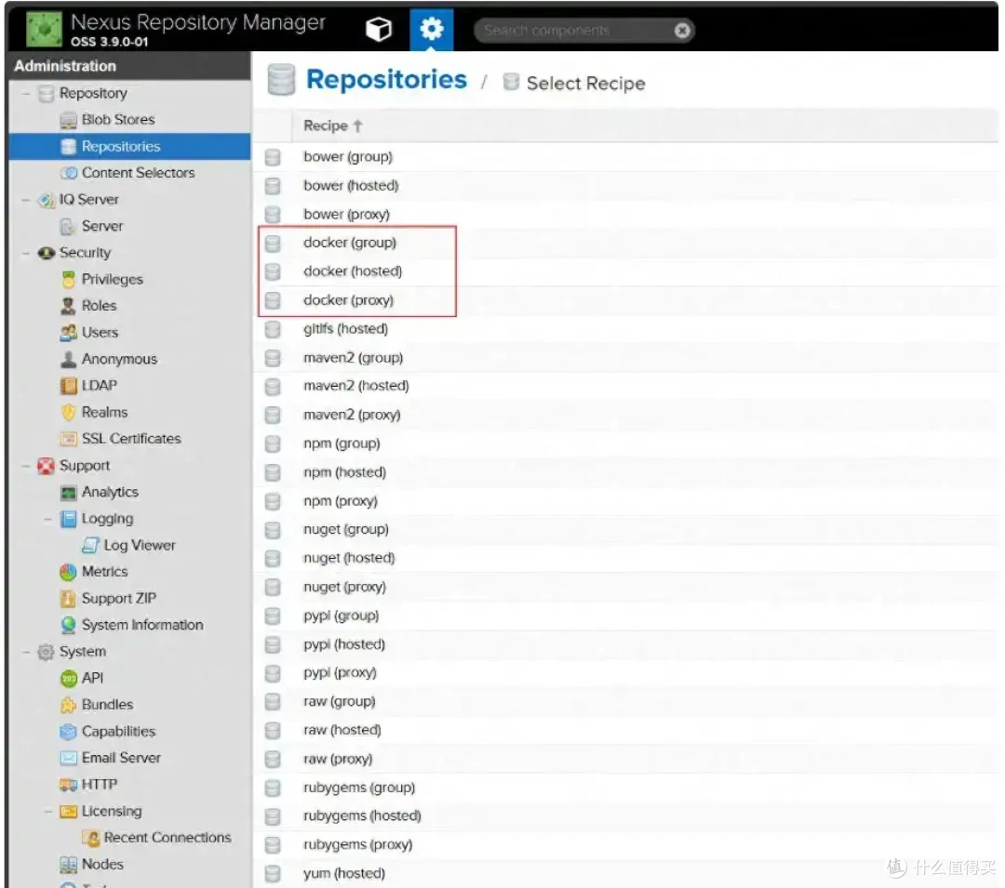The width and height of the screenshot is (1005, 888).
Task: Collapse the Licensing tree node
Action: pos(48,812)
